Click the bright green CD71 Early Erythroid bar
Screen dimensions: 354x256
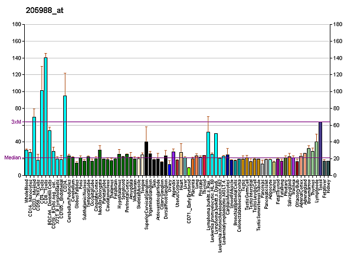[189, 172]
